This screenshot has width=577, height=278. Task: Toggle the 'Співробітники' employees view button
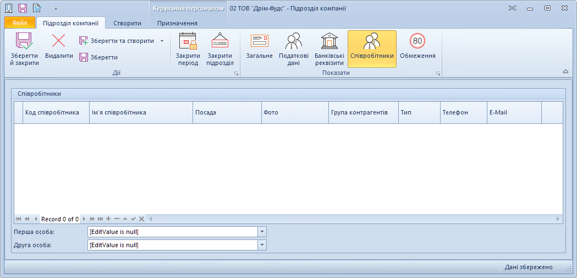372,49
